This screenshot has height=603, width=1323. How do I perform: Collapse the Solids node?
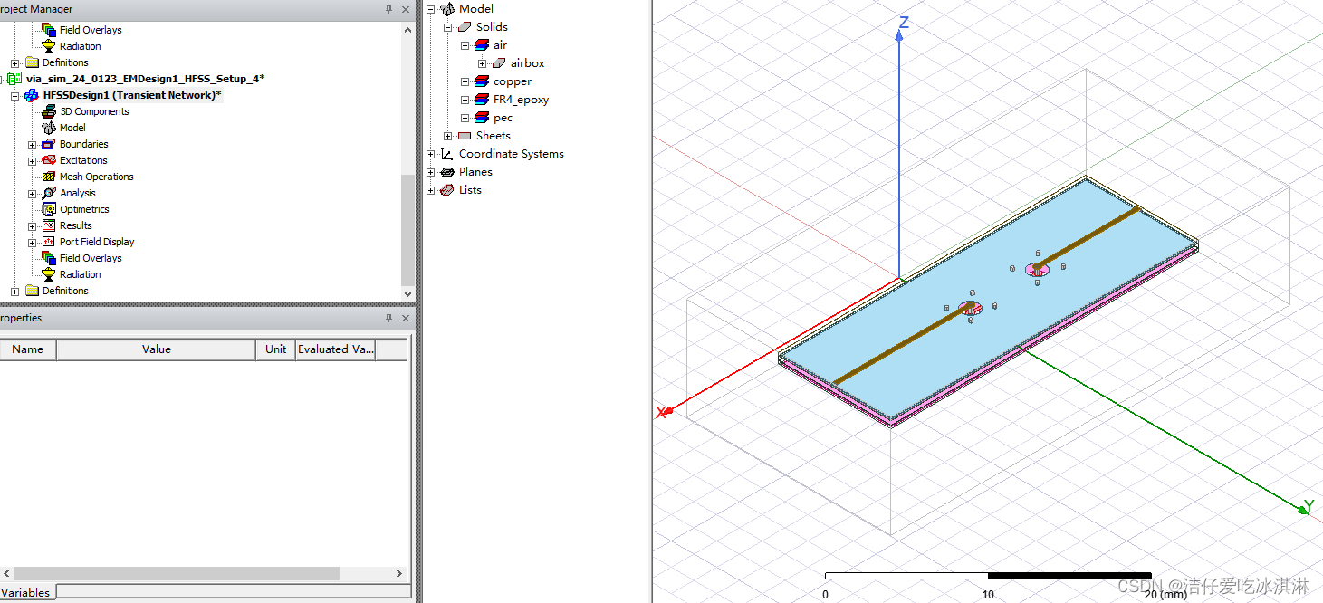click(x=447, y=27)
